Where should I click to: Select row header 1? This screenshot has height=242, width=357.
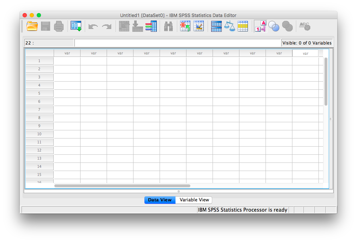40,61
